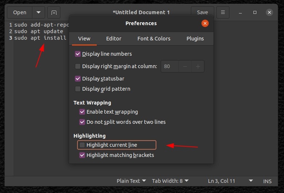Click the Save button

coord(203,12)
